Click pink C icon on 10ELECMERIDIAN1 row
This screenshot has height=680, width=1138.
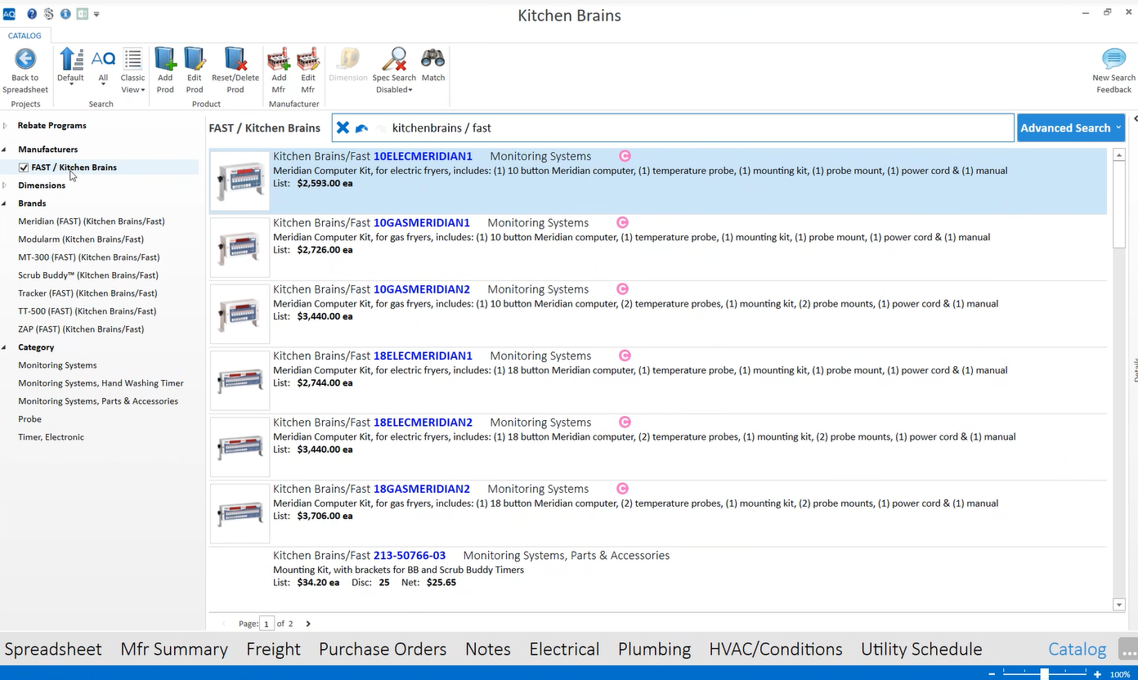tap(625, 155)
